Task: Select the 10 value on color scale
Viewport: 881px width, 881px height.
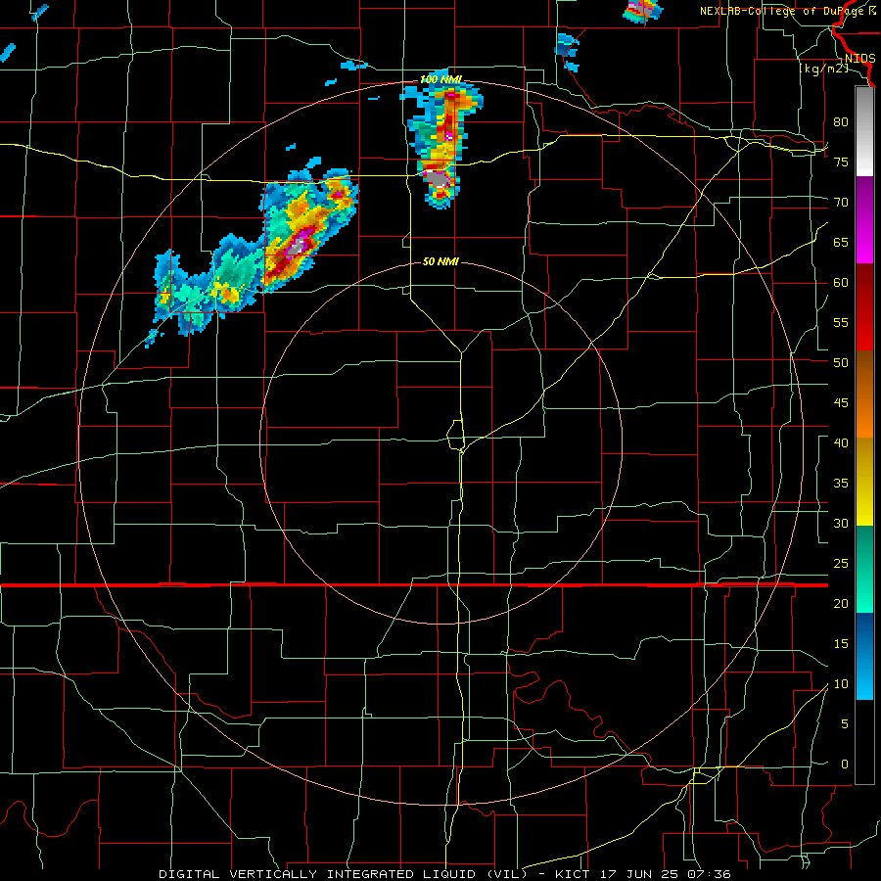Action: coord(841,684)
